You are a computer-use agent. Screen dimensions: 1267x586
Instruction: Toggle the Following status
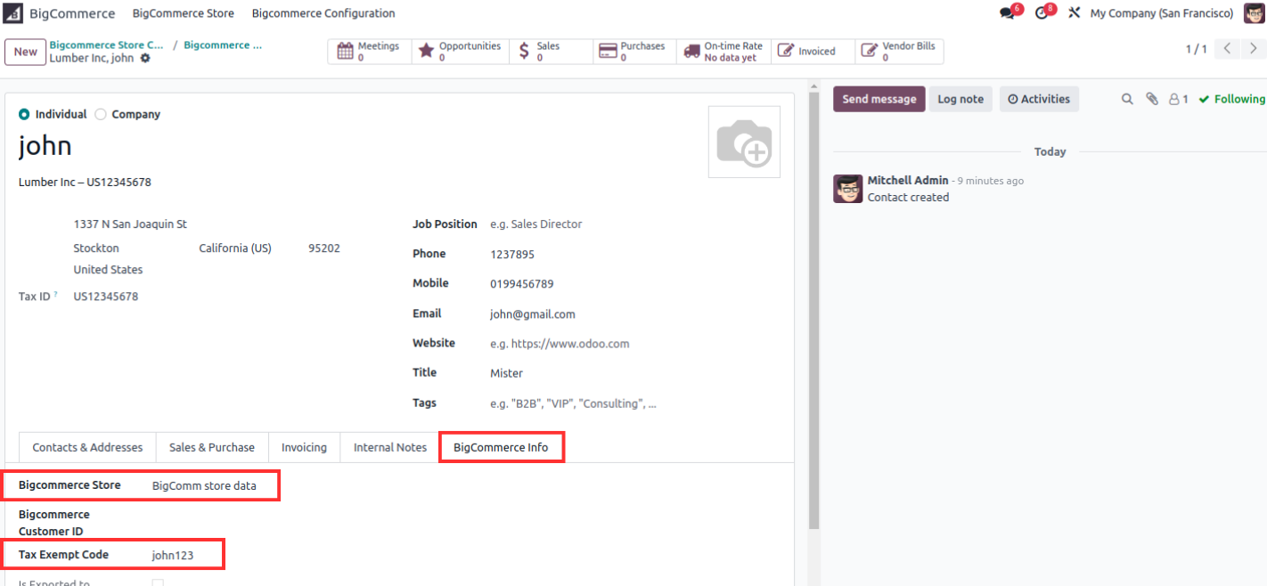pos(1231,99)
